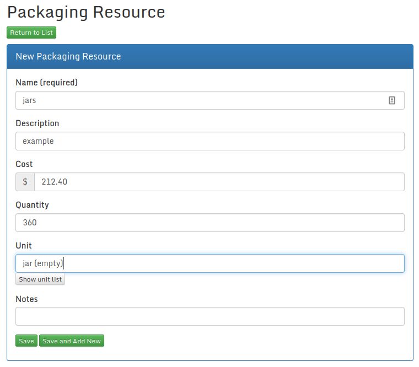Click the Quantity label text
Screen dimensions: 419x367
pyautogui.click(x=33, y=205)
